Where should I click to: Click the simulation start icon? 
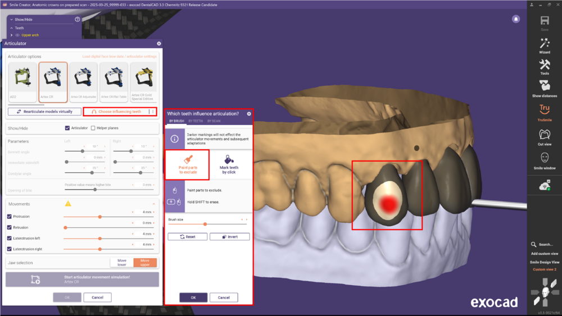pos(35,280)
